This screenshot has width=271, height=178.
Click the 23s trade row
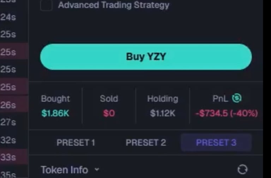8,1
